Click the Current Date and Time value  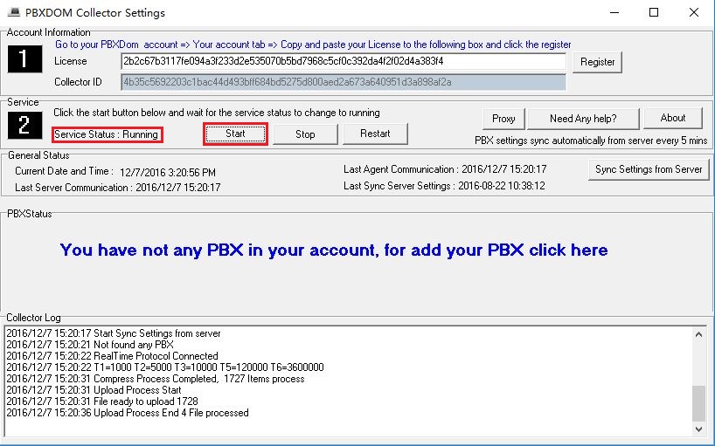[x=167, y=173]
